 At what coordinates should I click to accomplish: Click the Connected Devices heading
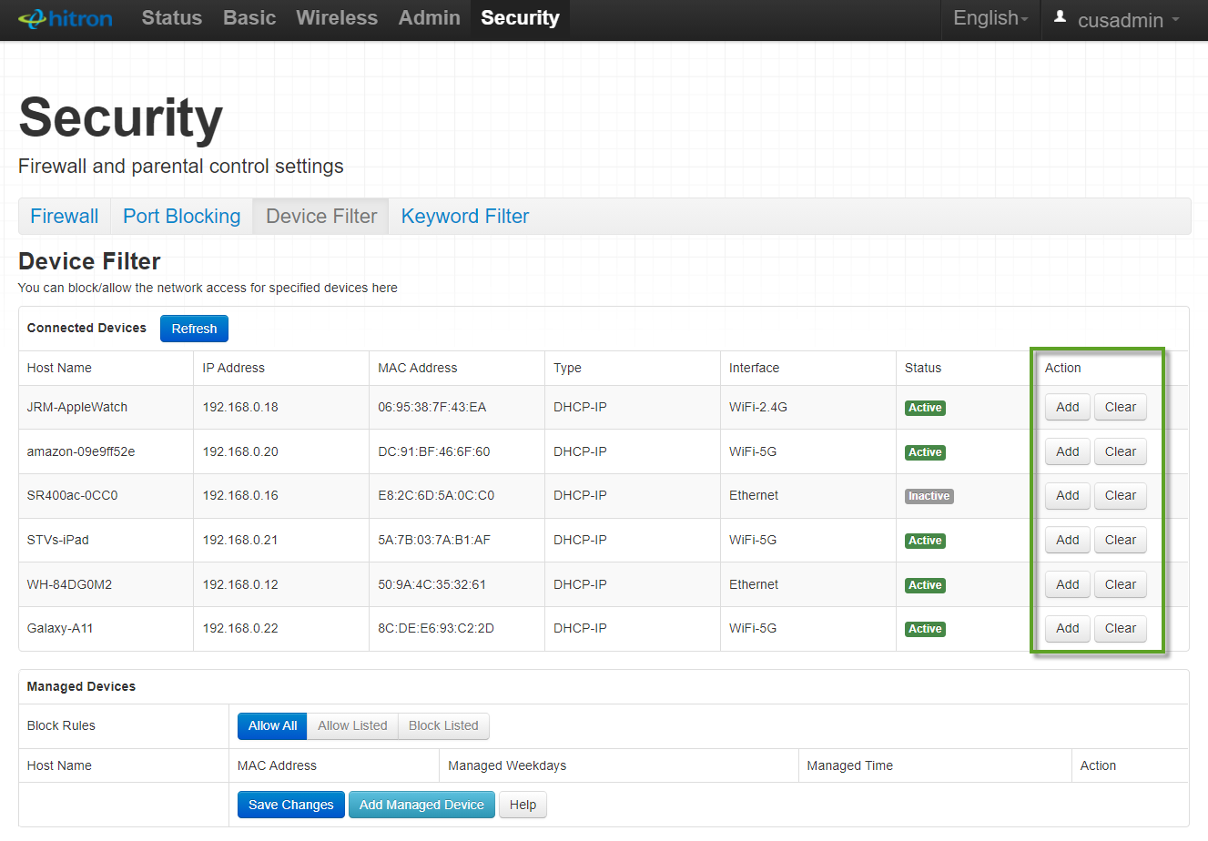tap(86, 328)
